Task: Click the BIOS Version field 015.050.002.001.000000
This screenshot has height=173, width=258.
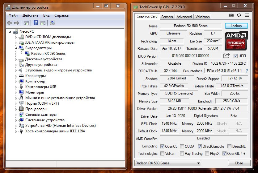Action: [x=191, y=56]
